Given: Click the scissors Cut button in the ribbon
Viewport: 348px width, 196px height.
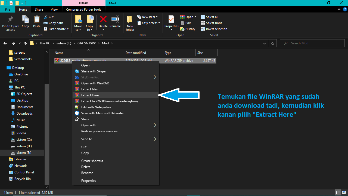Looking at the screenshot, I should pos(48,17).
